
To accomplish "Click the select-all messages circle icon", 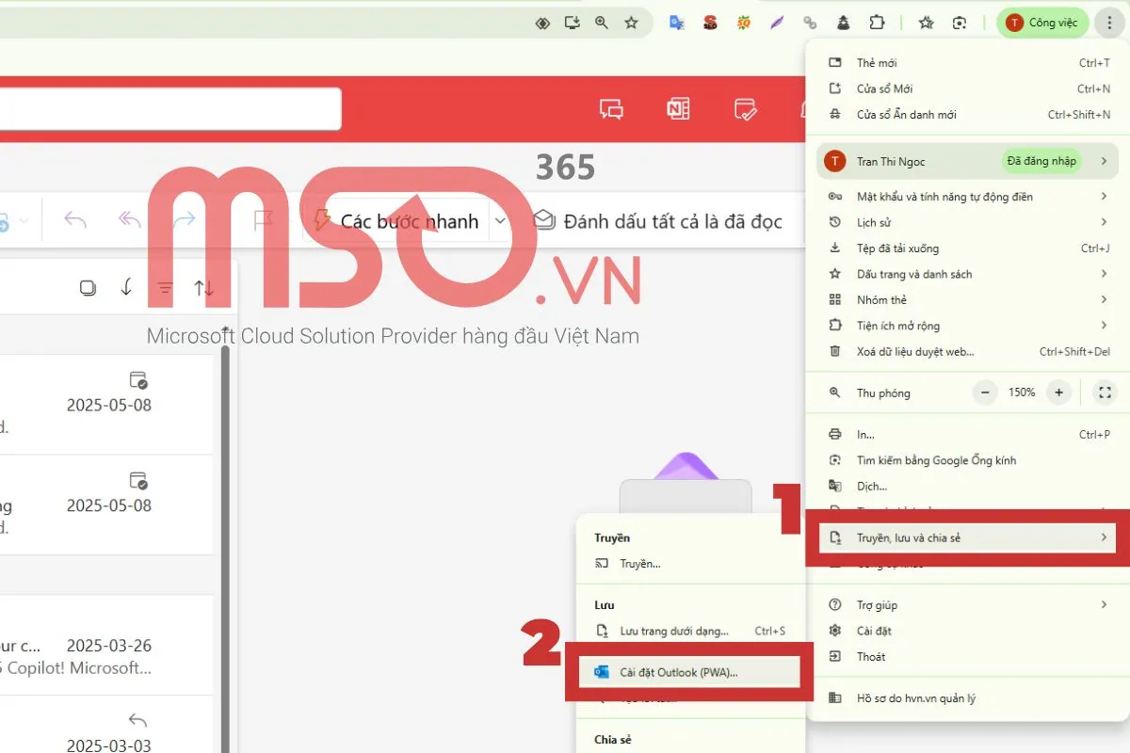I will tap(88, 287).
